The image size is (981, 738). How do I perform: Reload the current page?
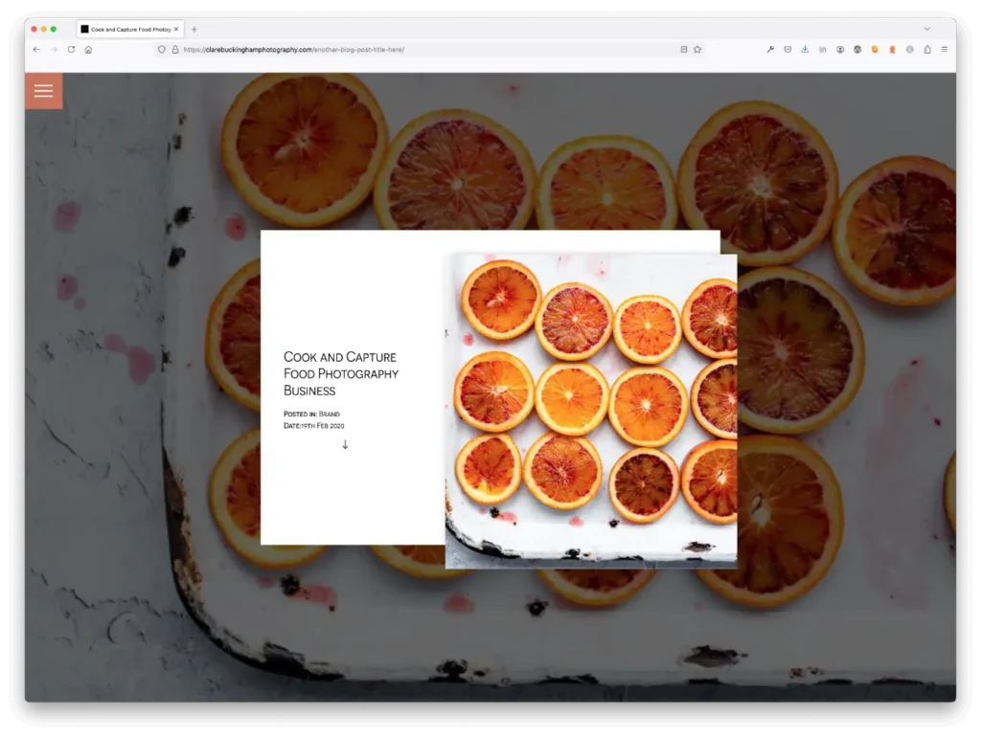(71, 50)
